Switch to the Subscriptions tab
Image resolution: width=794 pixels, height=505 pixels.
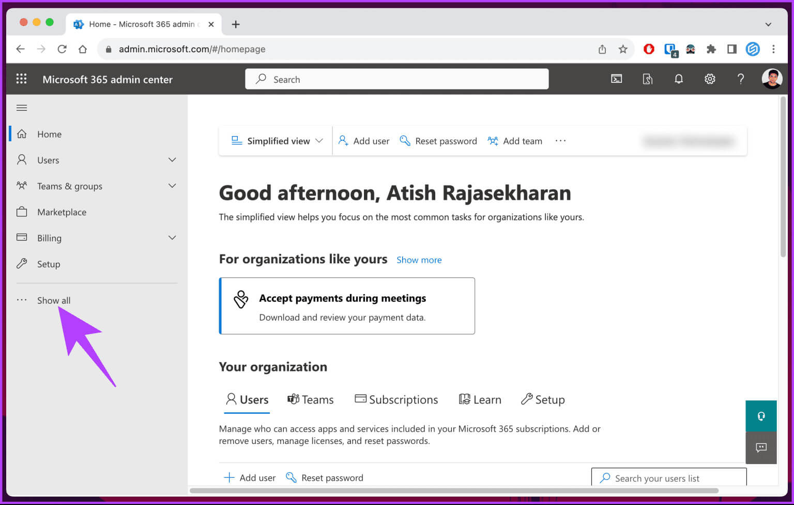coord(396,399)
